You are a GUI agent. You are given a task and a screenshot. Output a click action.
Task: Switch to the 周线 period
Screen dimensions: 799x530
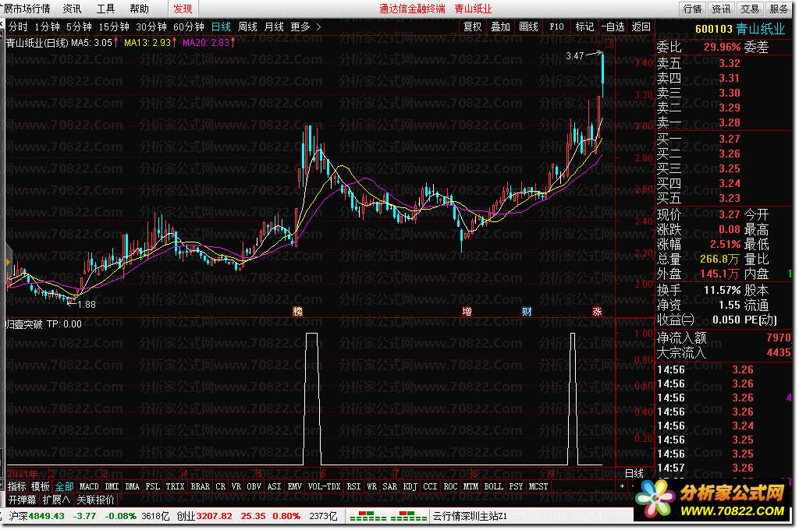247,27
